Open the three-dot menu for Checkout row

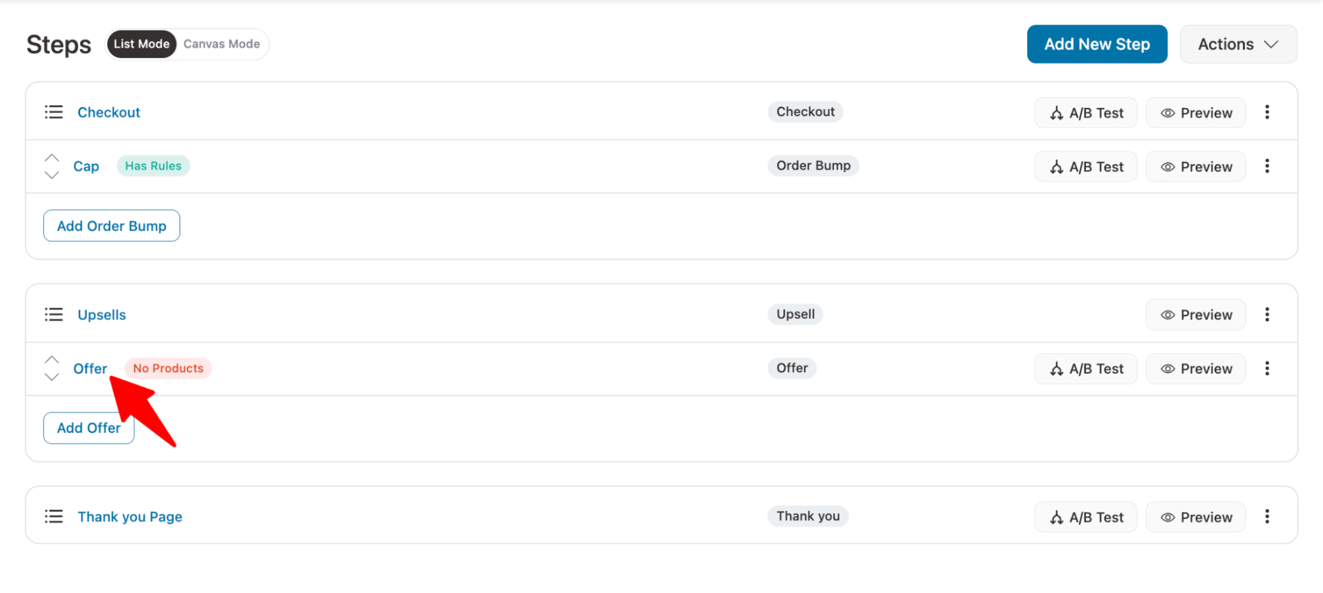point(1267,112)
